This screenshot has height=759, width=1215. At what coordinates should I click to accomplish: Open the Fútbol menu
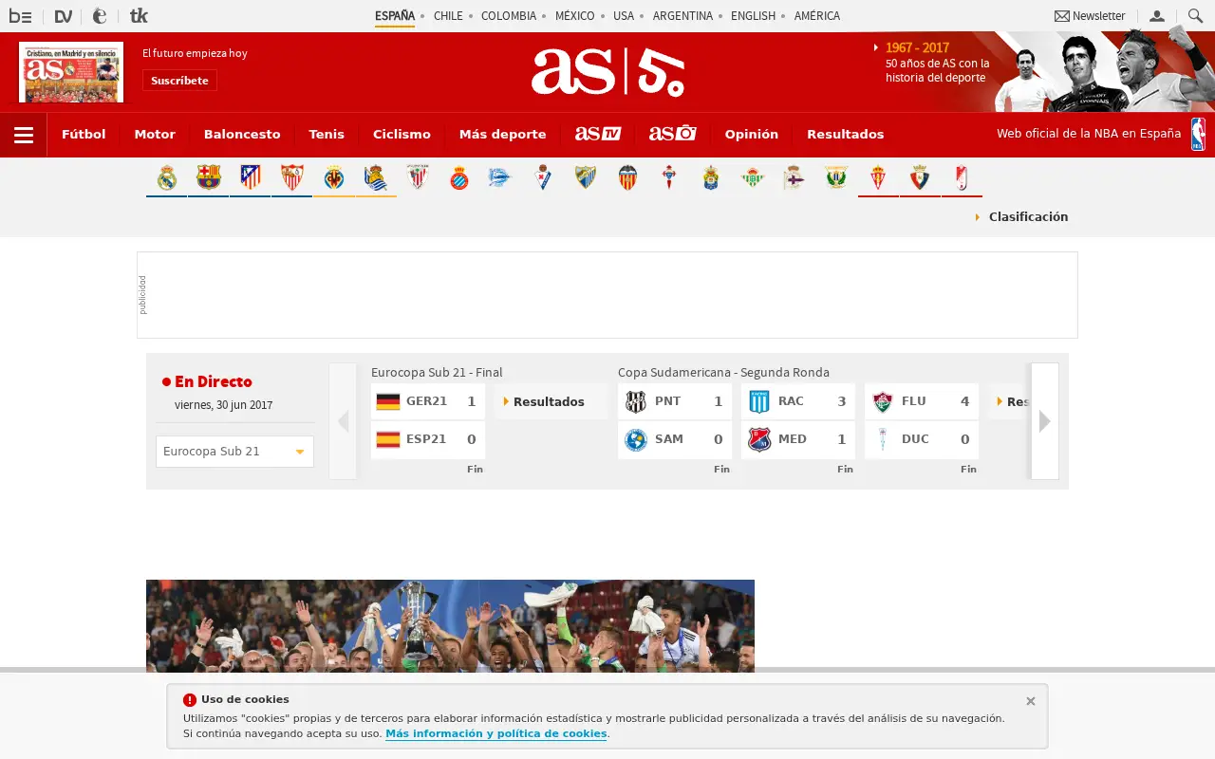pyautogui.click(x=84, y=134)
